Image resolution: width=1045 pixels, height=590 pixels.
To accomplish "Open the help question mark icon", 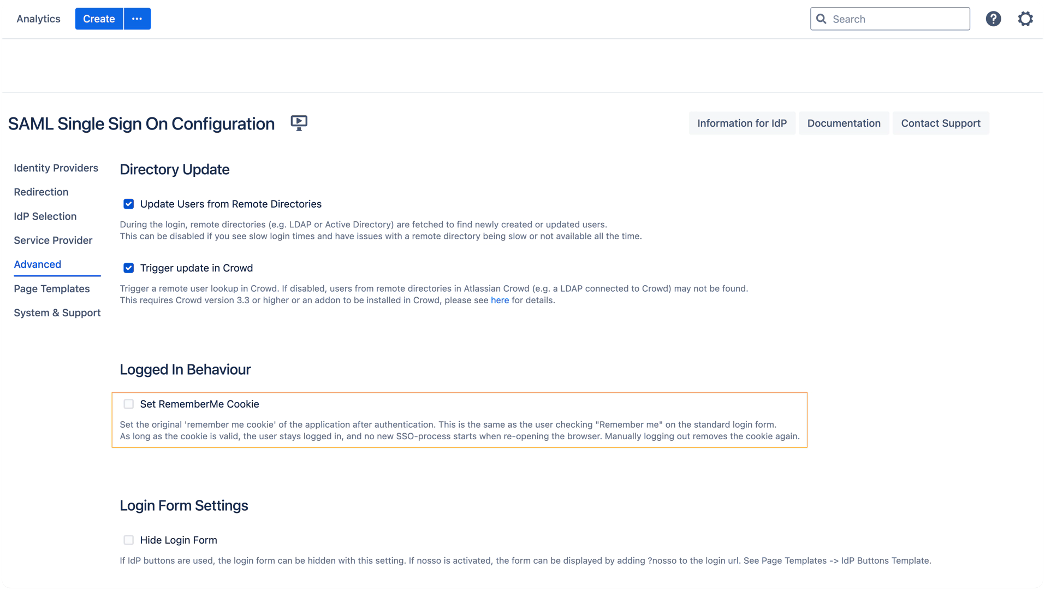I will point(993,19).
